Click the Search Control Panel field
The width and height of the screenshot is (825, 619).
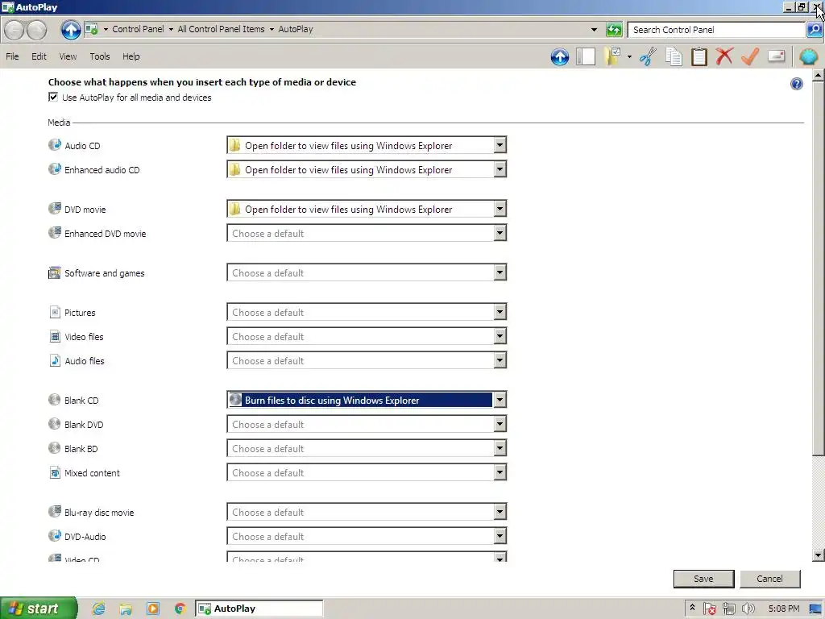point(716,30)
